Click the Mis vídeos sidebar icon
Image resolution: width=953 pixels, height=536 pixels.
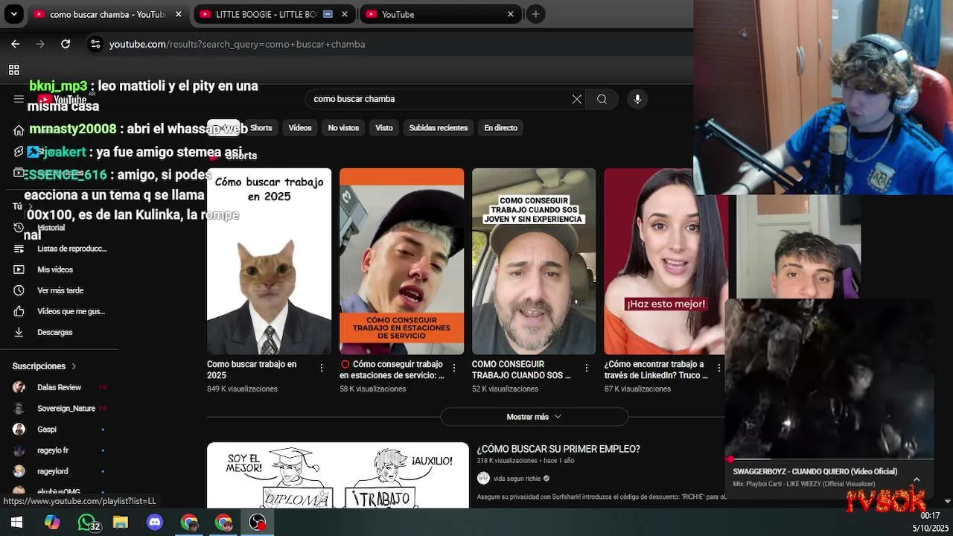pyautogui.click(x=19, y=269)
